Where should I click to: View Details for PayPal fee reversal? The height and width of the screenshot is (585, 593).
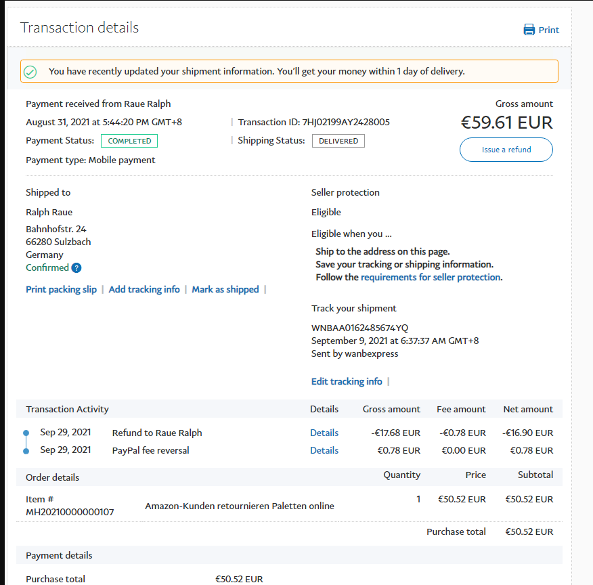pyautogui.click(x=324, y=450)
